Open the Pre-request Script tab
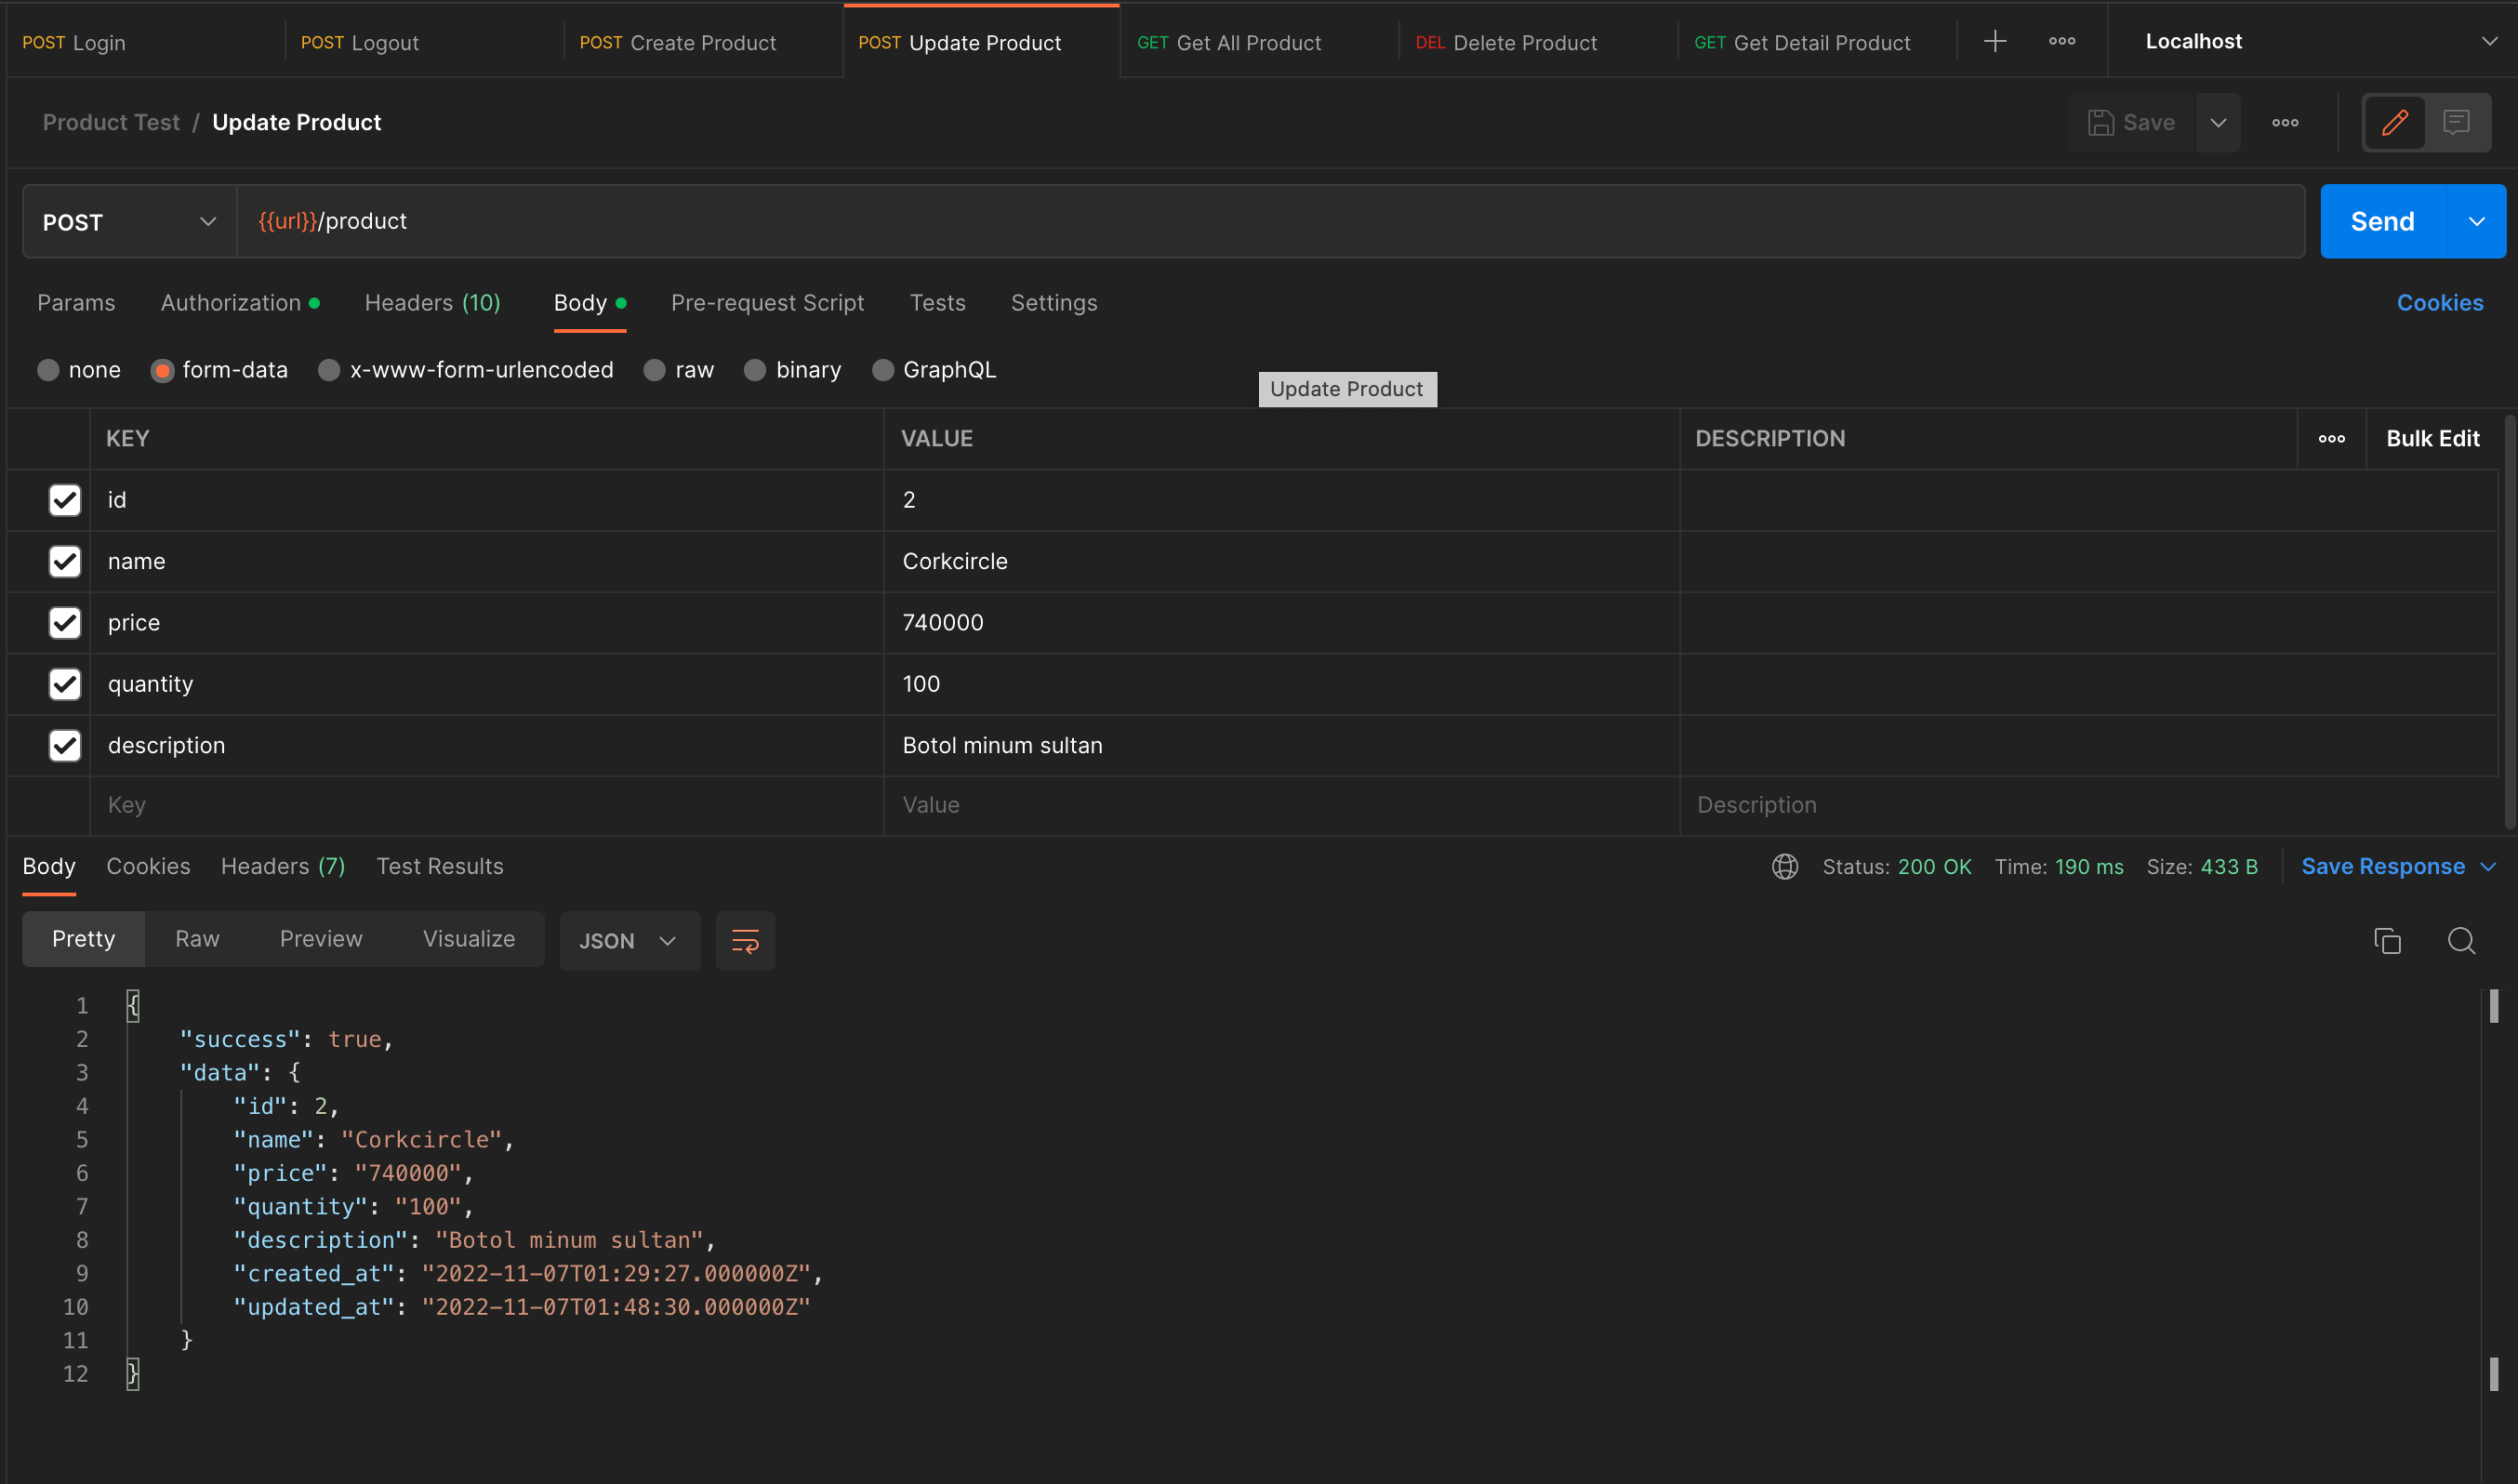This screenshot has height=1484, width=2518. 767,303
